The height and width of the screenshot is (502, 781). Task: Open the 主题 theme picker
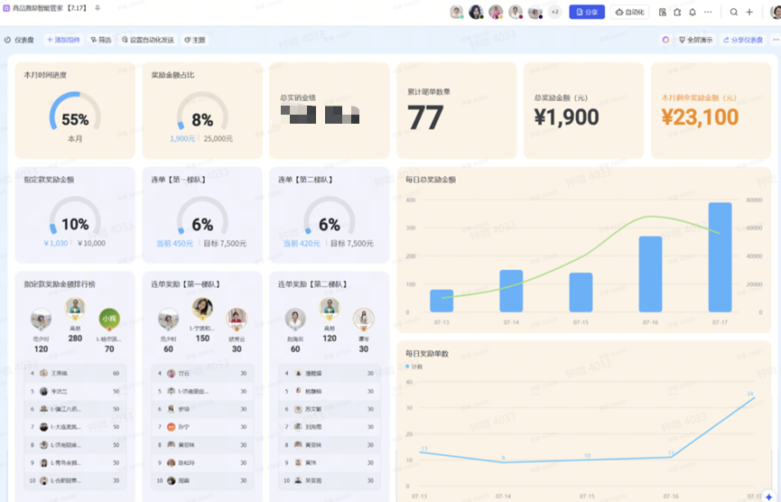[194, 40]
